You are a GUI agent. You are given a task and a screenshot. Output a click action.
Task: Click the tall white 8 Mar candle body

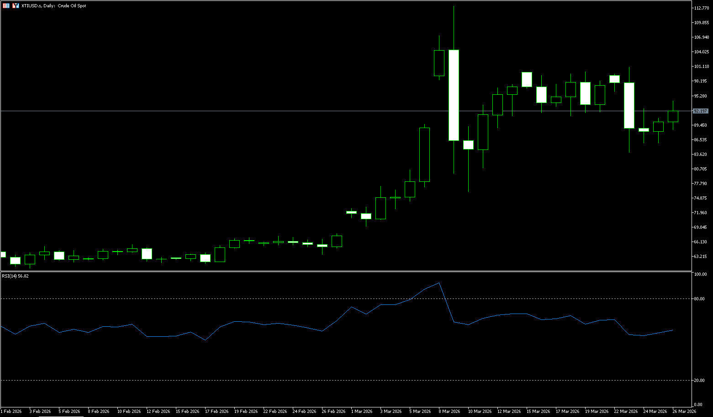click(454, 95)
